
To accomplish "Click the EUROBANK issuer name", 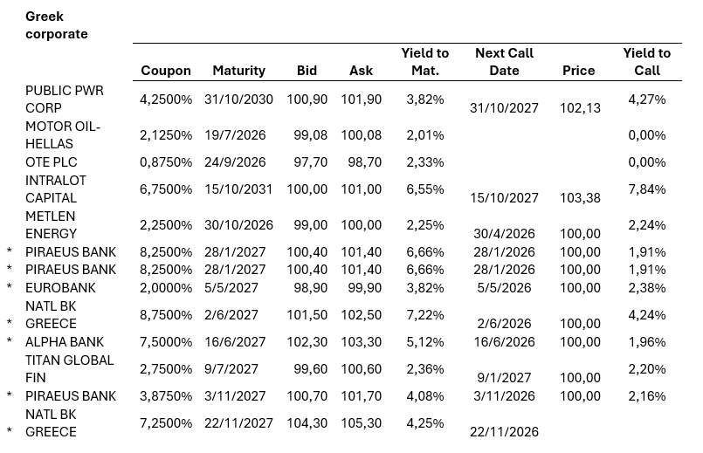I will (60, 288).
